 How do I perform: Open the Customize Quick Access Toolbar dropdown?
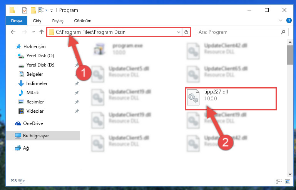pos(52,10)
